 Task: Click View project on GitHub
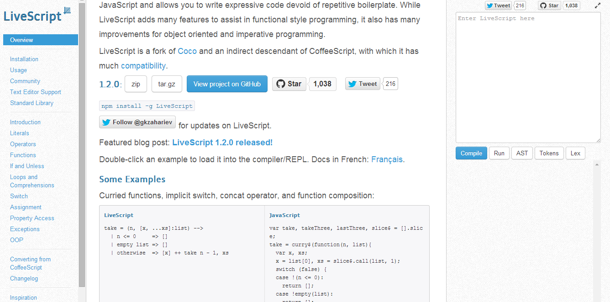click(x=227, y=84)
